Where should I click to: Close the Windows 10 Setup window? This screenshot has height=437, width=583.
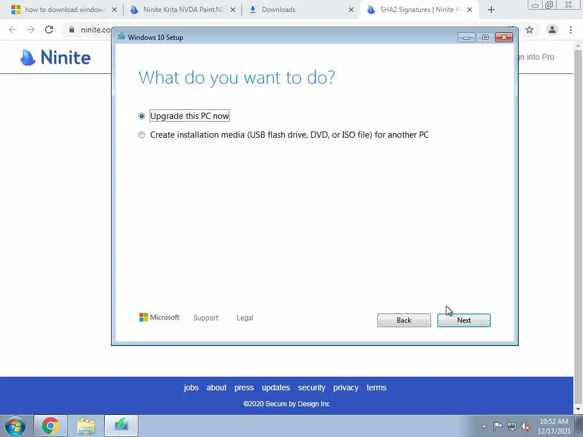pos(504,37)
